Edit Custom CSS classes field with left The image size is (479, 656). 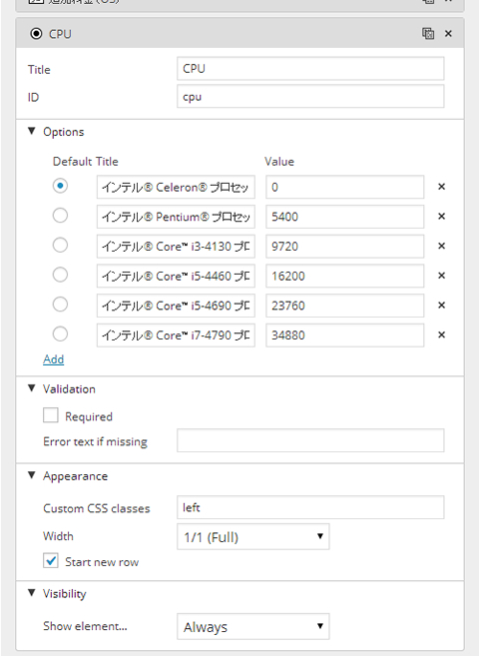point(310,507)
